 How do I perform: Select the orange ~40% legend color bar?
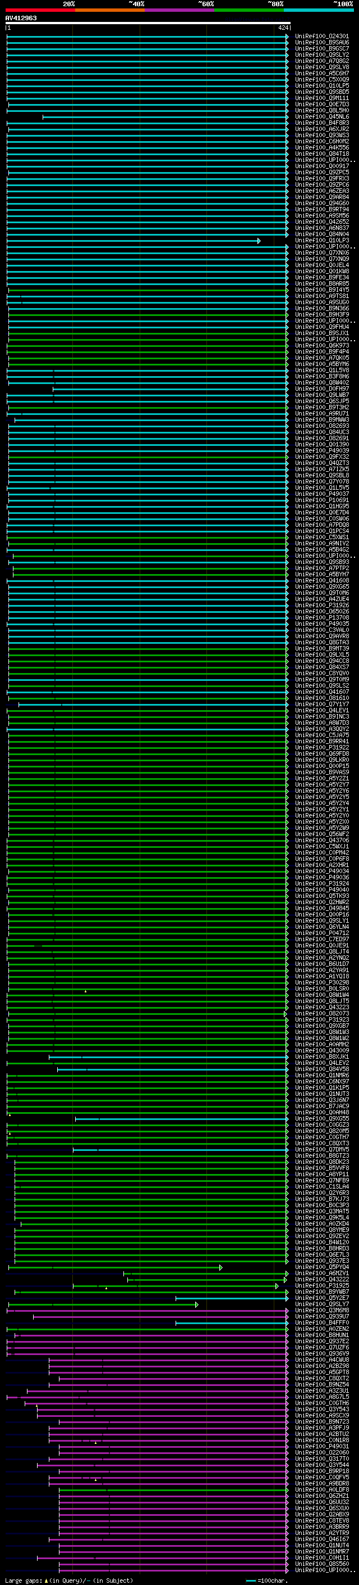[110, 11]
